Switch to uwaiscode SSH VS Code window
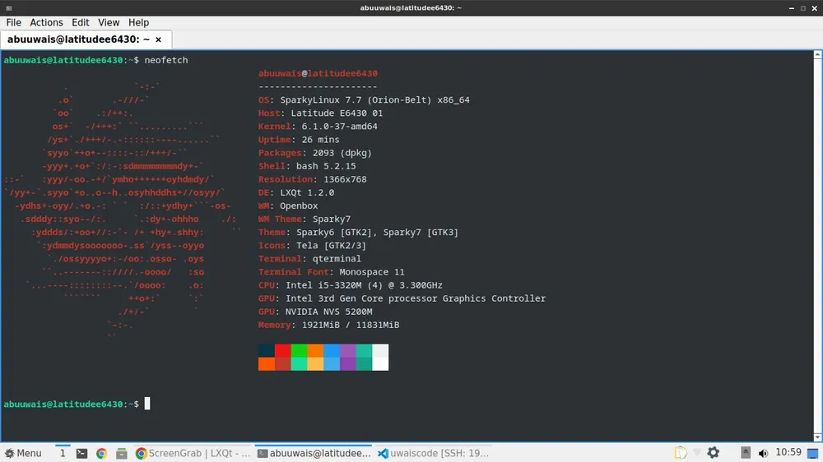The image size is (823, 462). click(x=434, y=453)
